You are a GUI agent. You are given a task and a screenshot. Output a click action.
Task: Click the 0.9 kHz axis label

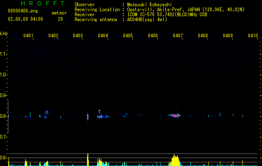[x=3, y=95]
